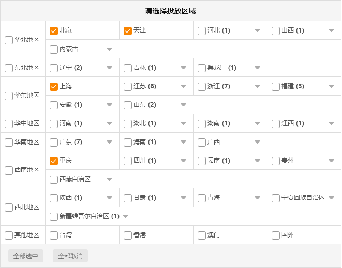Expand the 青海 dropdown arrow
Image resolution: width=342 pixels, height=268 pixels.
point(257,198)
